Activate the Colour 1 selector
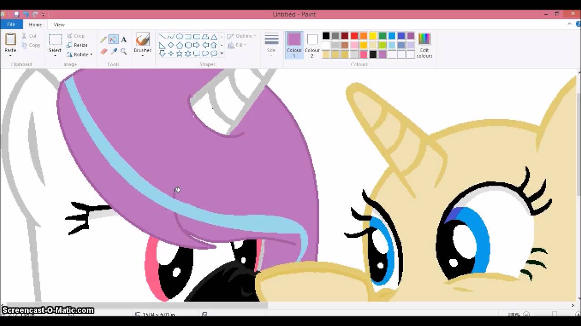Viewport: 581px width, 326px height. pos(294,45)
